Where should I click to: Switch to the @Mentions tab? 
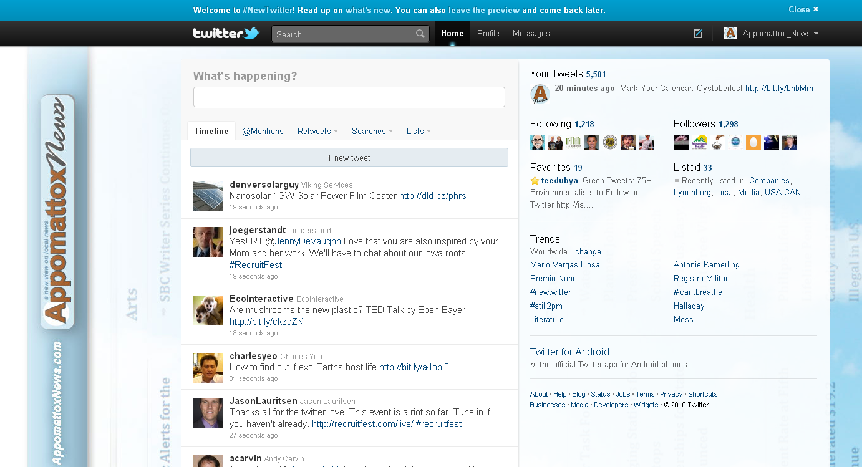click(263, 131)
